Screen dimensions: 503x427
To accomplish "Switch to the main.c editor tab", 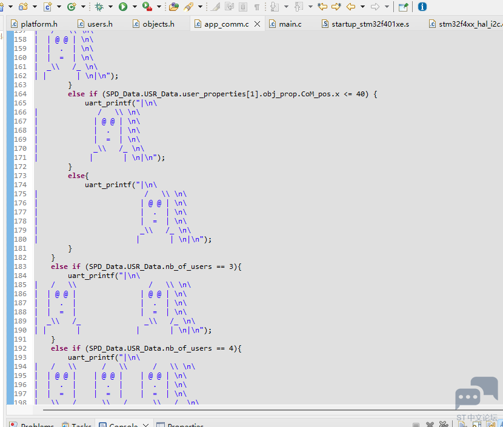I will pyautogui.click(x=290, y=24).
